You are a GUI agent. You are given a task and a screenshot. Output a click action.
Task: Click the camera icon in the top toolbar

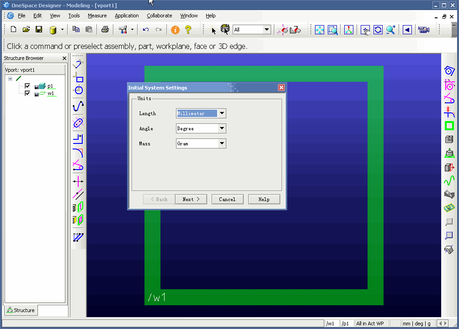tap(424, 30)
